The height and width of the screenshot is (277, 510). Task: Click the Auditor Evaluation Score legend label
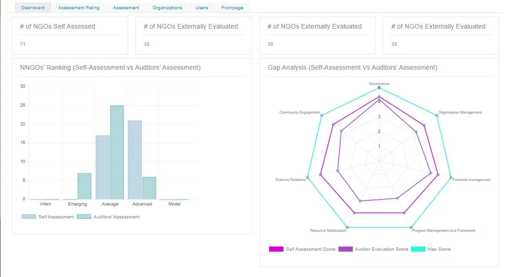(381, 249)
